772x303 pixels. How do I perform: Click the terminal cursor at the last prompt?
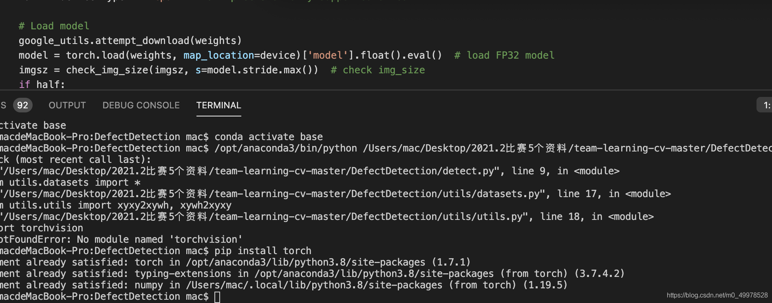tap(217, 297)
